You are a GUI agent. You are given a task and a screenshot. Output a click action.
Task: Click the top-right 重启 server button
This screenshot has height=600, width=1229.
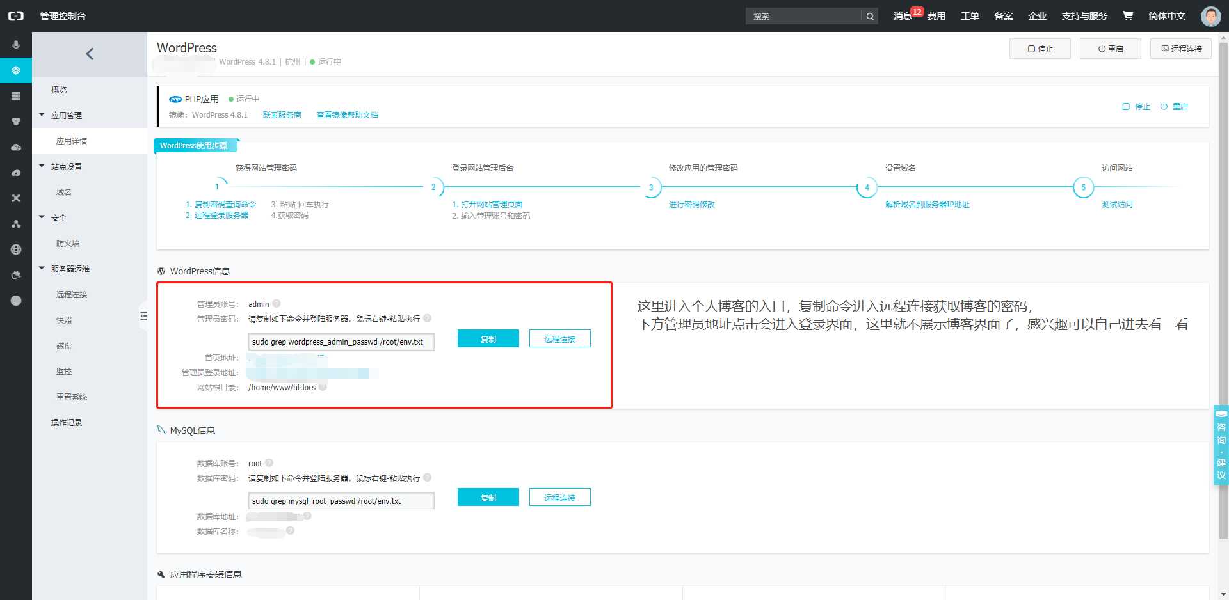coord(1110,49)
